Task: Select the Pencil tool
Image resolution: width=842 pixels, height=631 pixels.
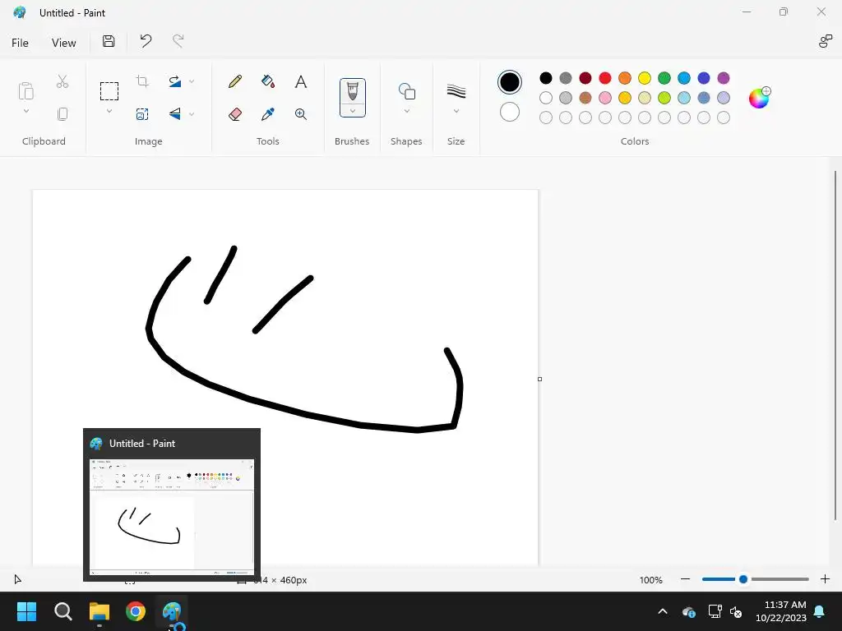Action: click(x=235, y=81)
